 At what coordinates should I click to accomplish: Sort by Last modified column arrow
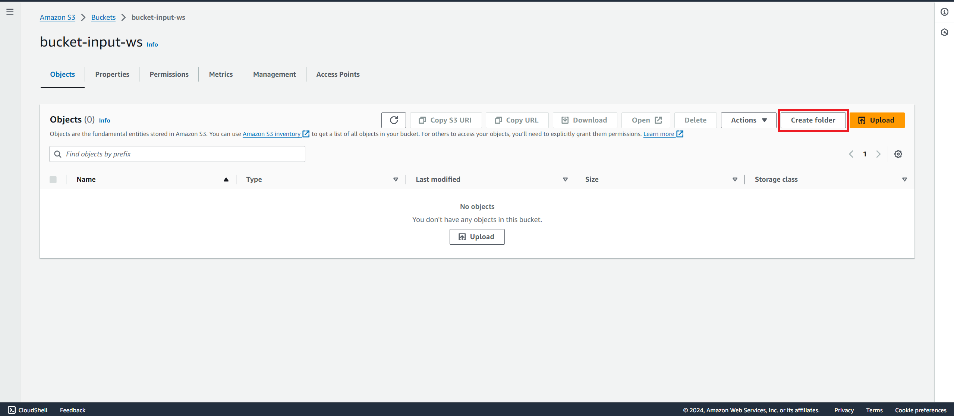(566, 180)
